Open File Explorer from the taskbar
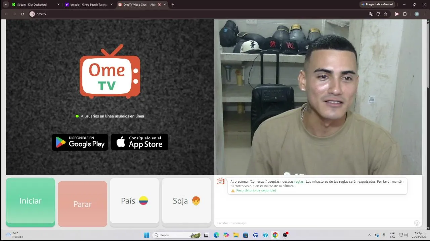 tap(236, 235)
